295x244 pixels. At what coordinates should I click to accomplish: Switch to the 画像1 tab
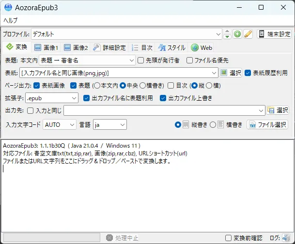(x=46, y=48)
